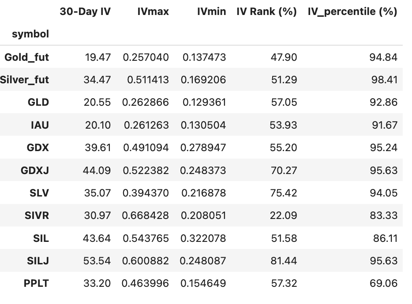Select the SLV row label

[39, 193]
